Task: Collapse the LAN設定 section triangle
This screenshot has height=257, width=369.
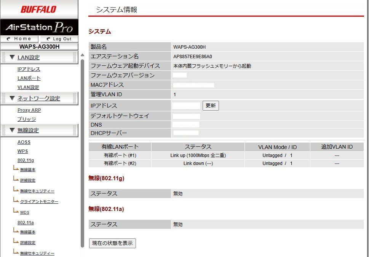Action: point(12,57)
